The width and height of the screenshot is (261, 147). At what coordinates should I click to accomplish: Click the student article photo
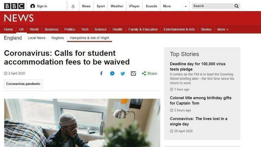click(x=82, y=123)
